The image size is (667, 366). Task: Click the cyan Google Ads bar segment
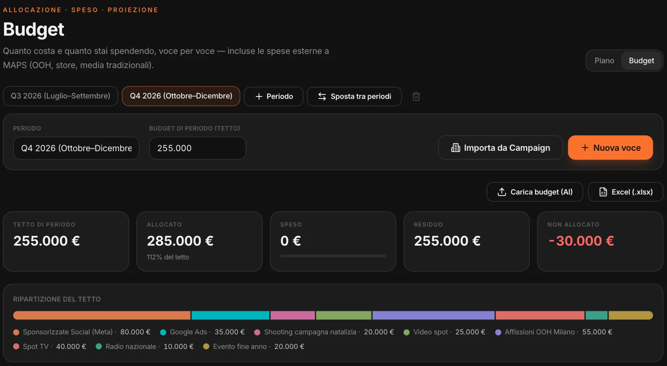tap(231, 316)
